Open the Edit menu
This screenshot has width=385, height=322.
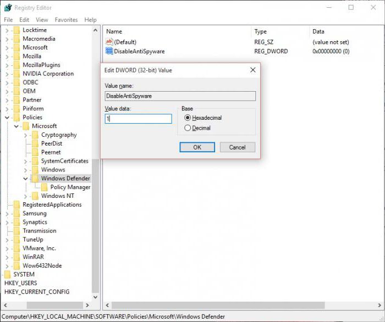(24, 20)
